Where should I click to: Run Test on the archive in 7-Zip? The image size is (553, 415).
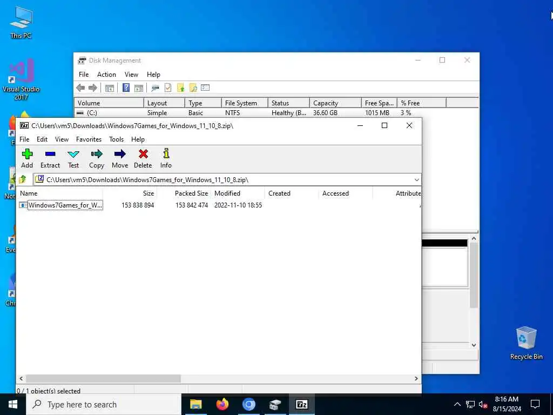[73, 158]
